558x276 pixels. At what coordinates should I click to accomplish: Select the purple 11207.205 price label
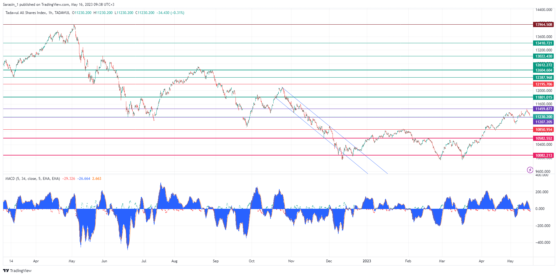[543, 122]
